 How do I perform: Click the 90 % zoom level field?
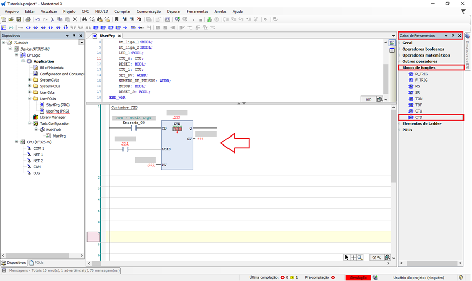pos(376,258)
